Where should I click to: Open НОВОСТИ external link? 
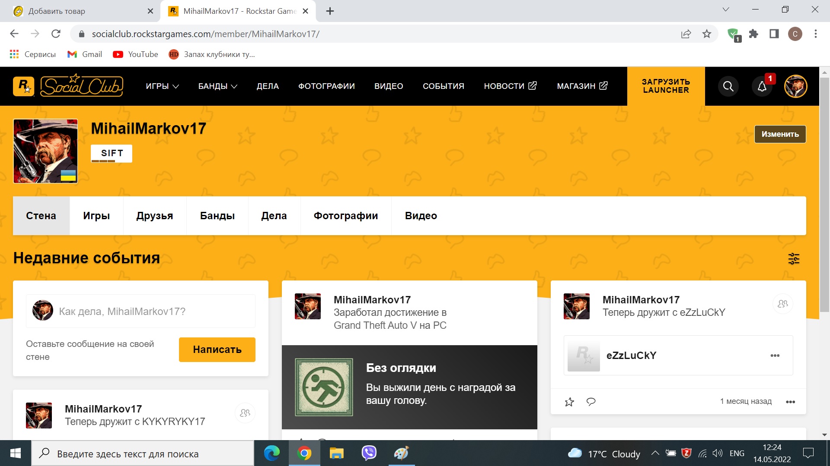tap(510, 86)
